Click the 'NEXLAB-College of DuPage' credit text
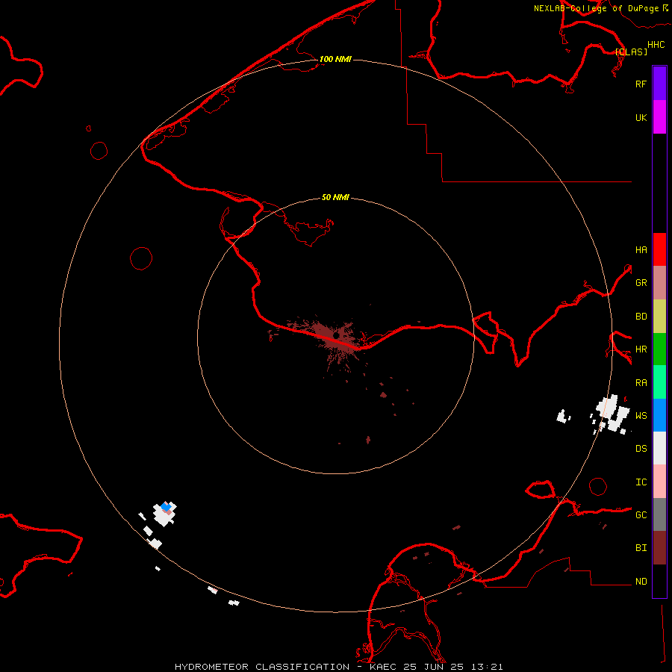 (x=597, y=8)
